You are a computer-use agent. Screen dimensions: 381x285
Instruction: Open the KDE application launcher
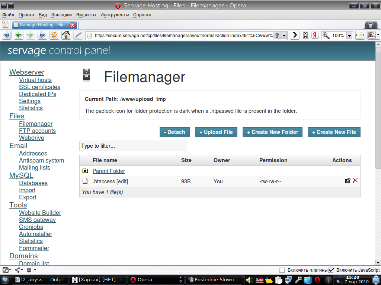[5, 280]
